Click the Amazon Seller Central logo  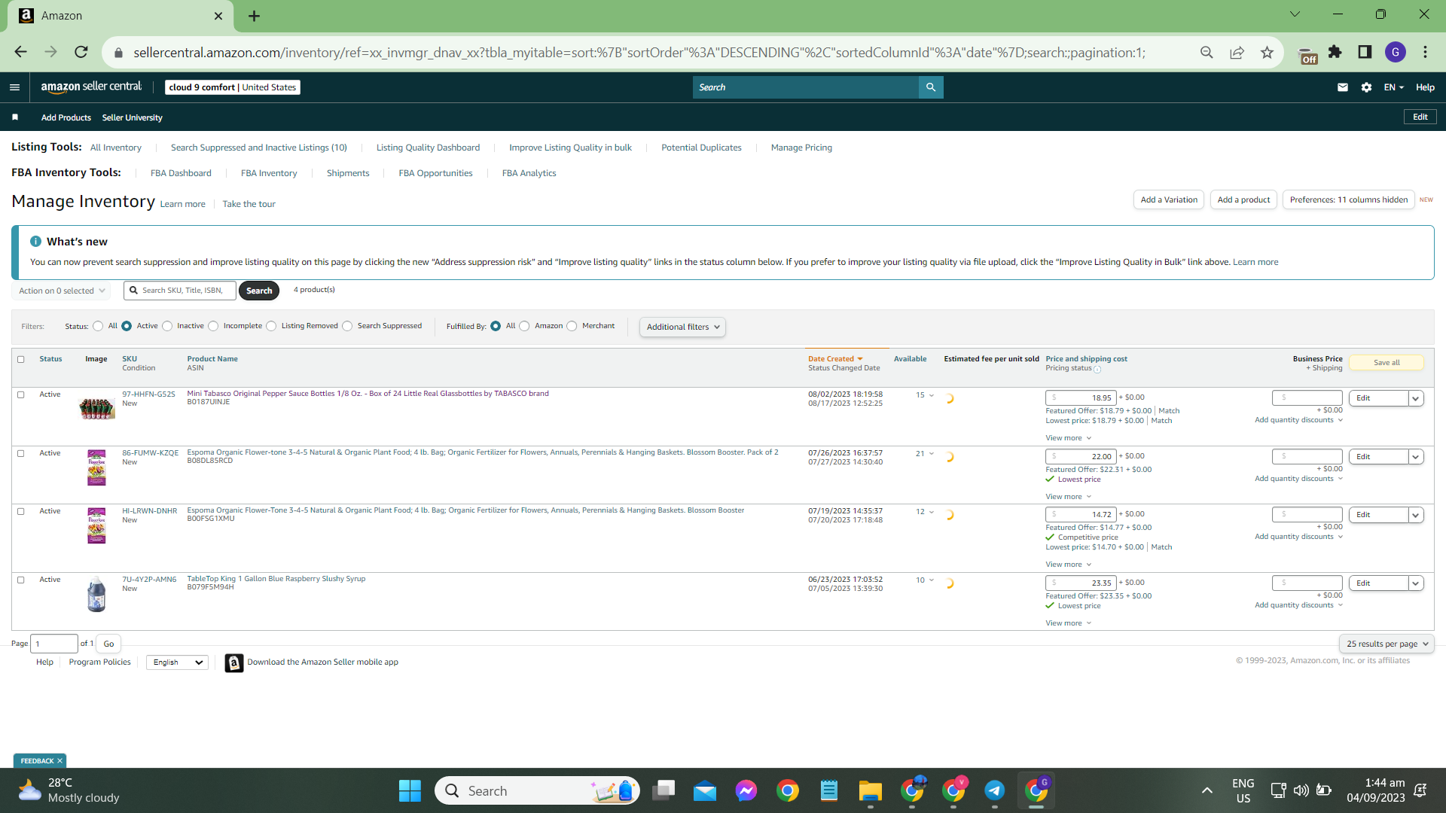91,87
